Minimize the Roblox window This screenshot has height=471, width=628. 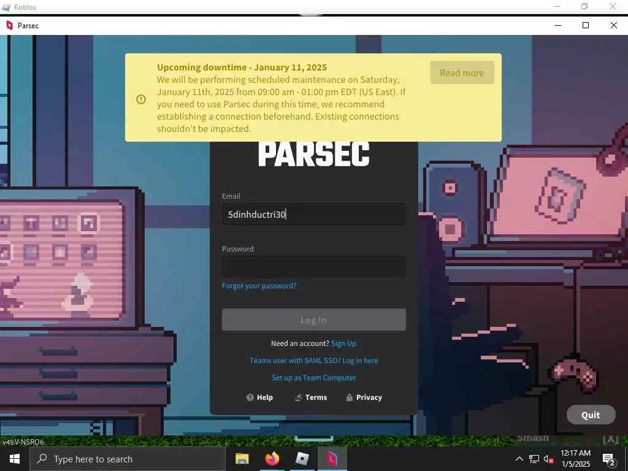[557, 6]
